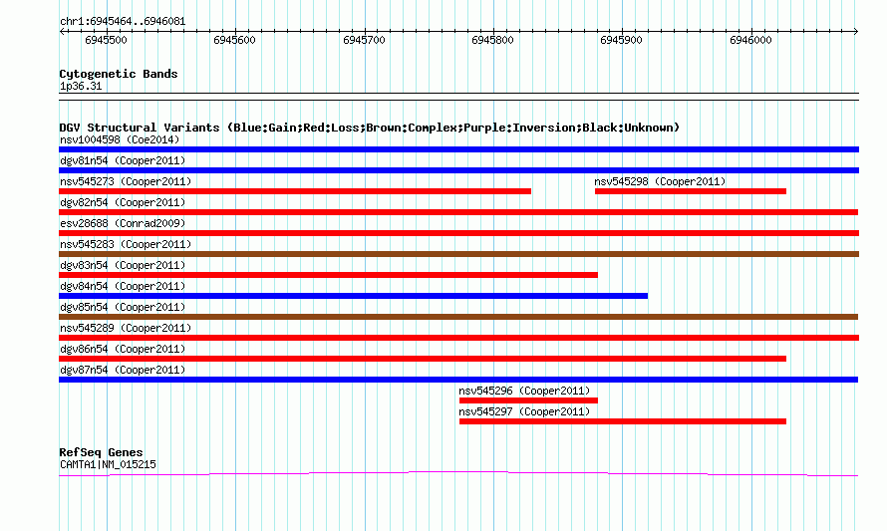Click the Cytogenetic Bands track title
887x531 pixels.
coord(119,74)
